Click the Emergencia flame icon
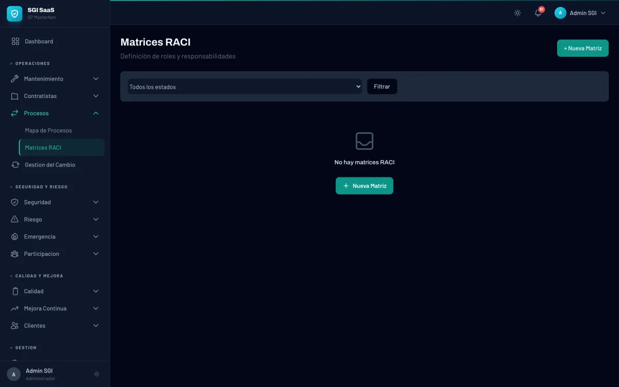The height and width of the screenshot is (387, 619). 14,237
